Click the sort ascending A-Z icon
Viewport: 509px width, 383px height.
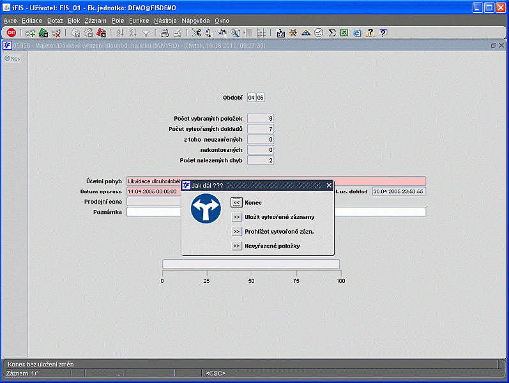click(120, 33)
